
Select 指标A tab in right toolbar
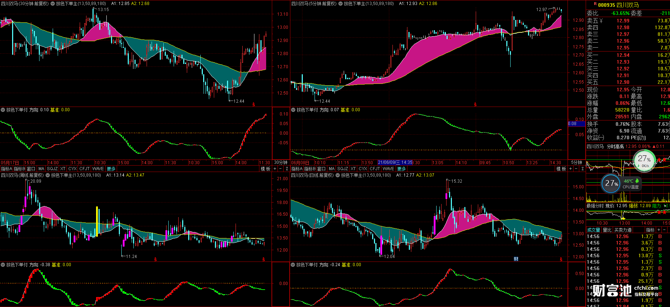coord(297,169)
